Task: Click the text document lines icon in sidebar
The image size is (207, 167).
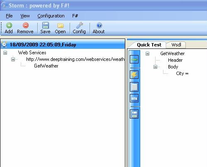Action: (x=134, y=87)
